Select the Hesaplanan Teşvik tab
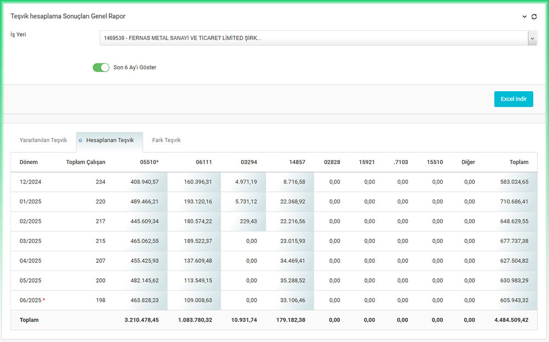The height and width of the screenshot is (342, 549). (110, 141)
